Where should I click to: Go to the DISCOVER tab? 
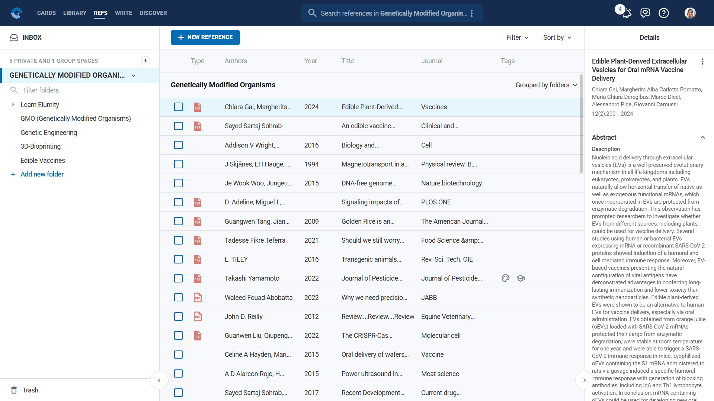pyautogui.click(x=153, y=13)
